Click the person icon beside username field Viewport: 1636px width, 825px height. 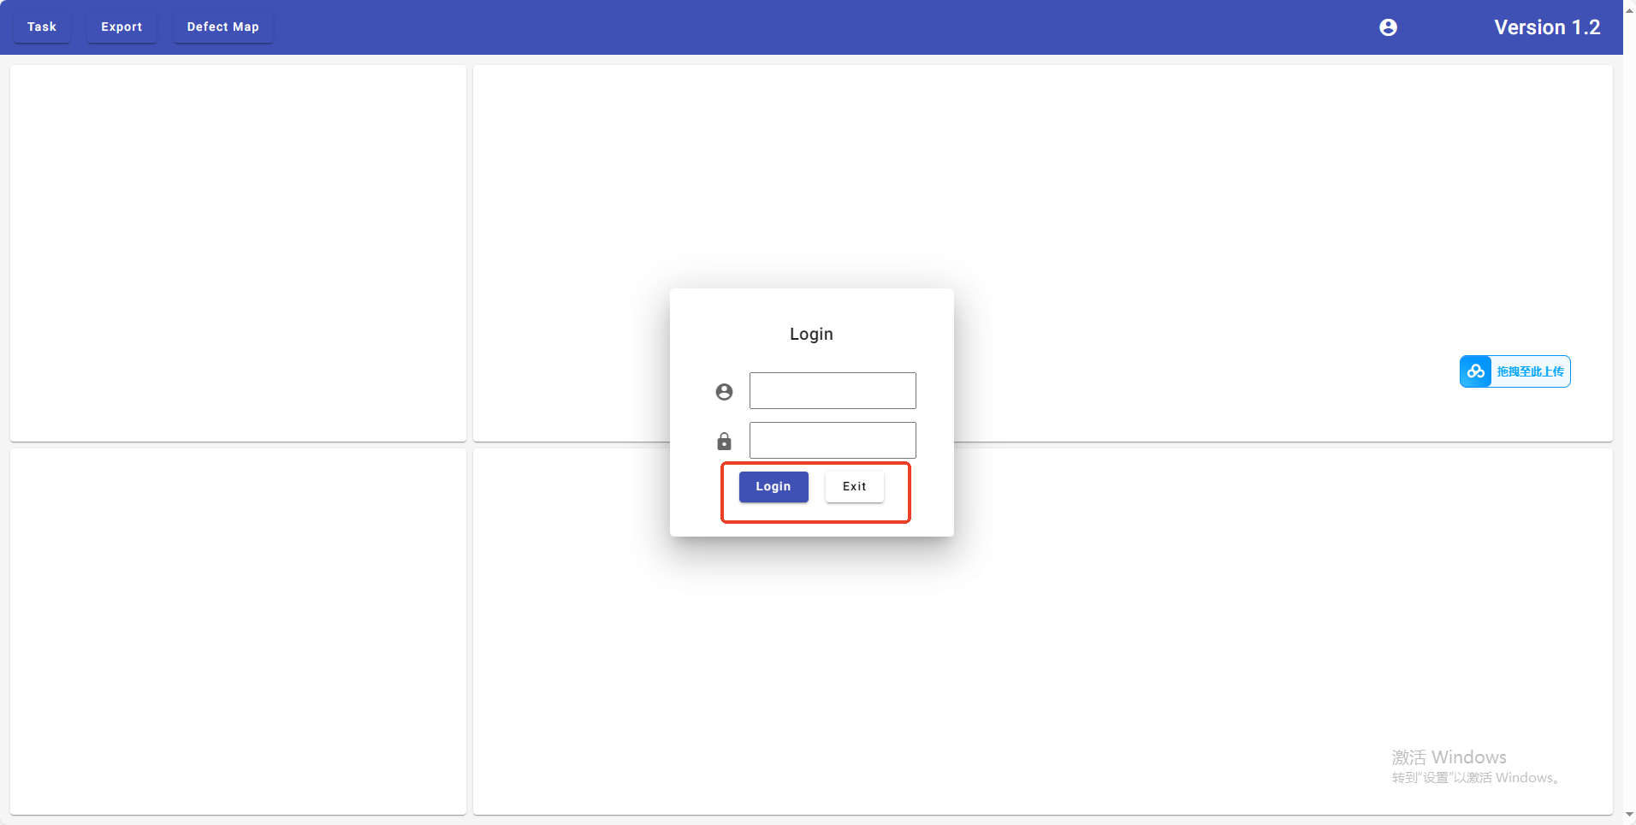click(x=724, y=392)
